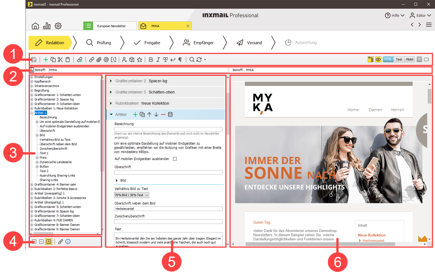Open the Editor user dropdown
Image resolution: width=435 pixels, height=272 pixels.
[x=420, y=15]
